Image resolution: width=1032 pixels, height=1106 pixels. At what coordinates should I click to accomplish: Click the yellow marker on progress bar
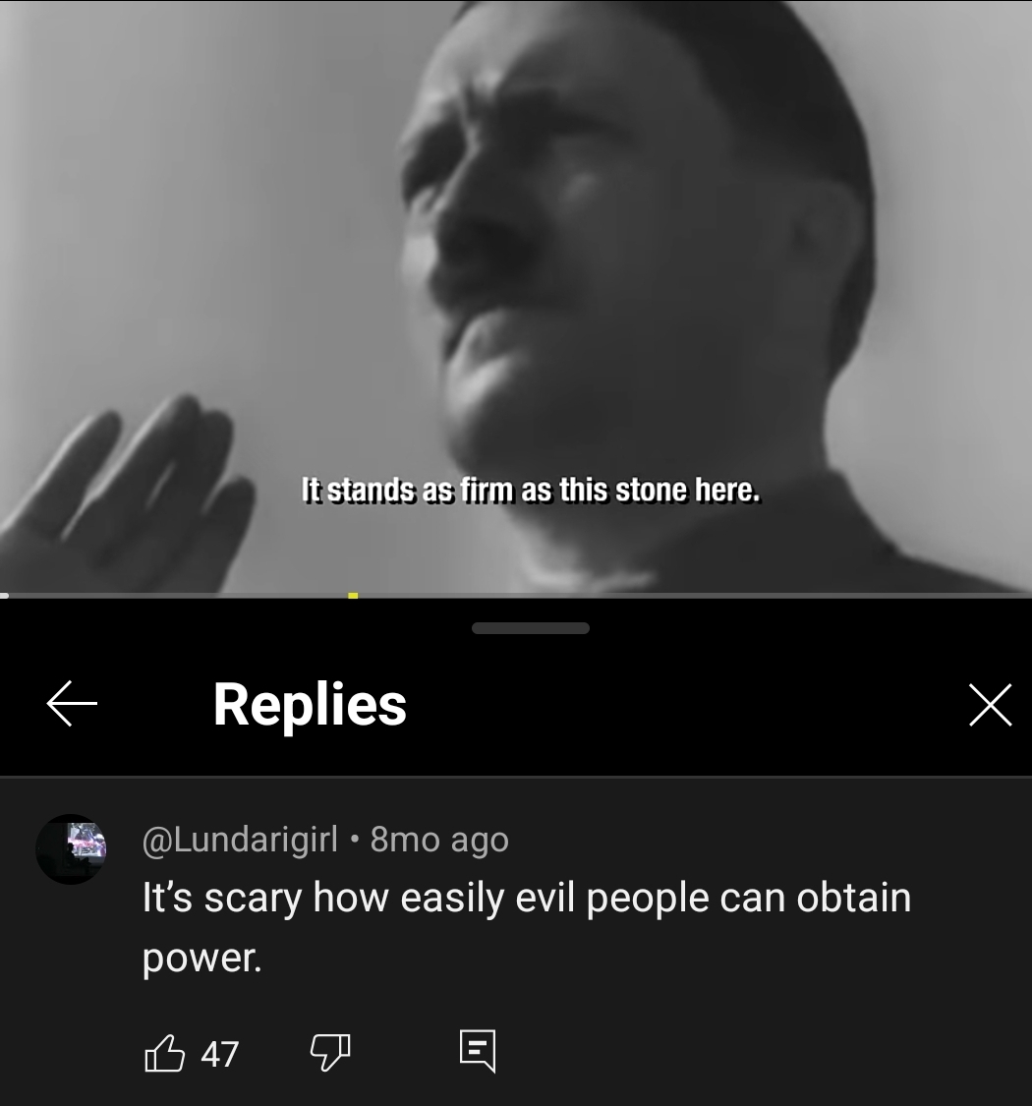[353, 596]
